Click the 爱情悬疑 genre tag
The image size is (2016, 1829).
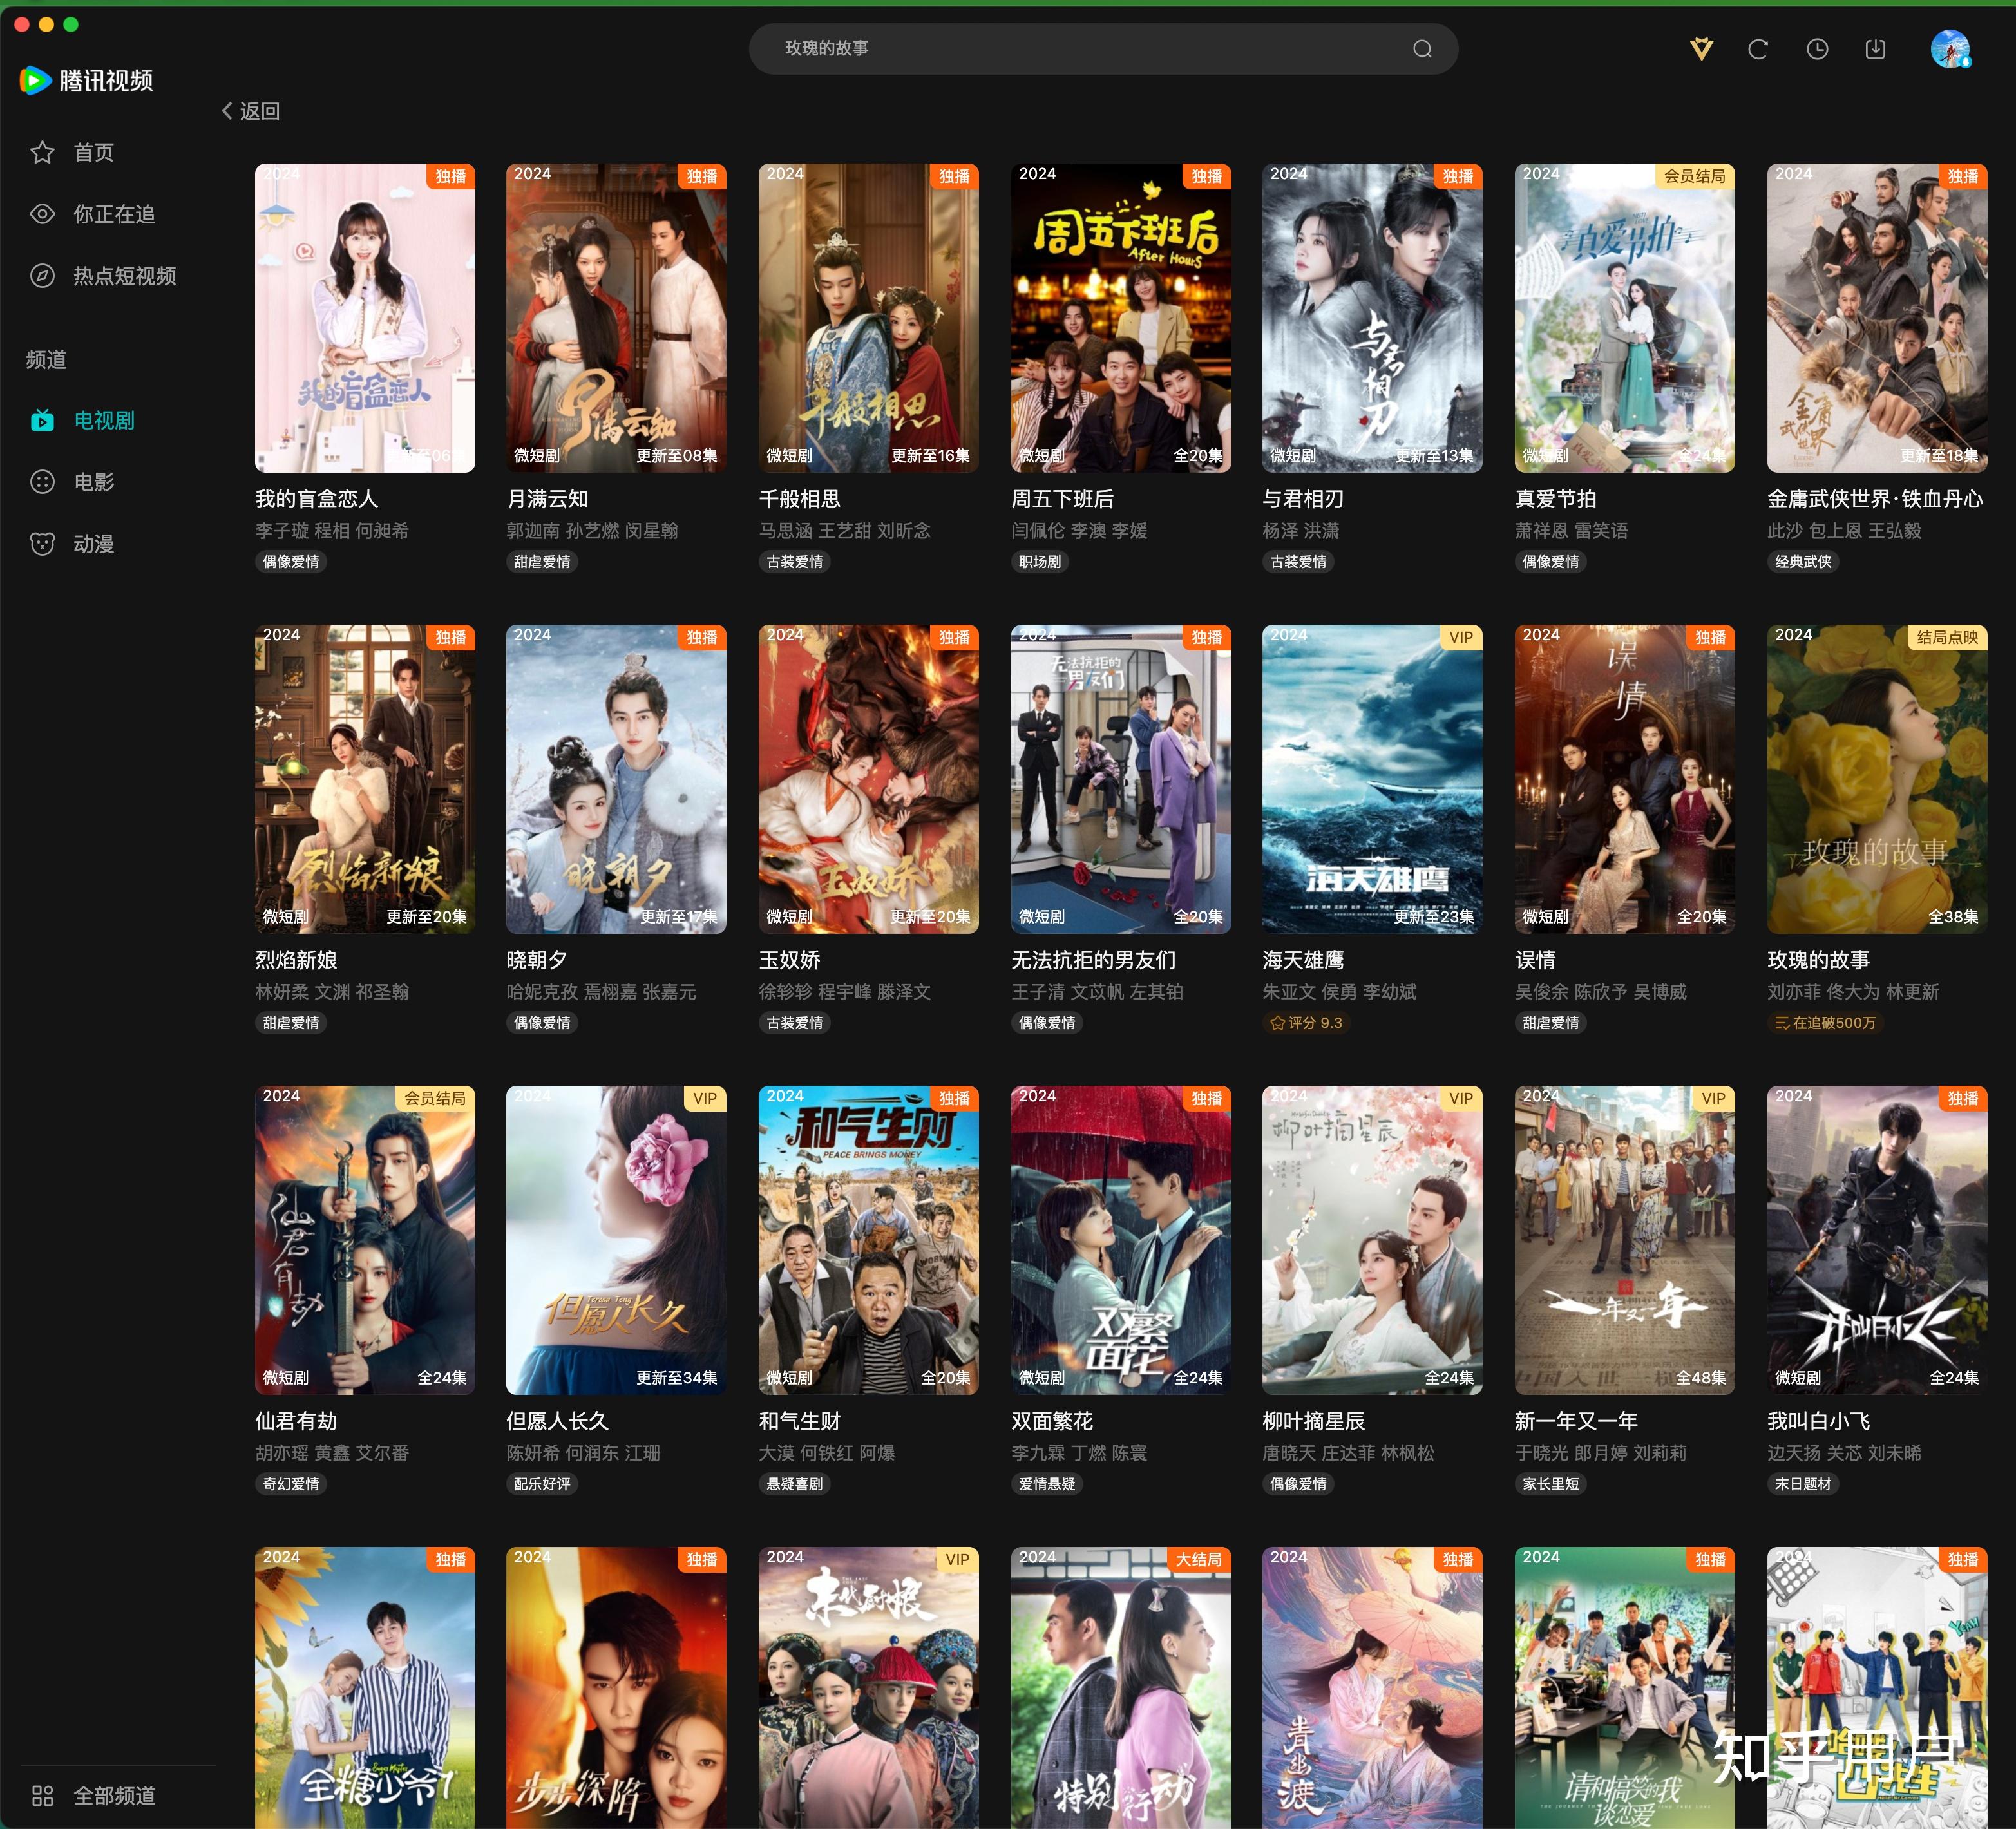click(x=1047, y=1484)
